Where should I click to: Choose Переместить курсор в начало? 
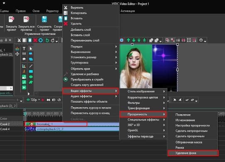tap(91, 108)
